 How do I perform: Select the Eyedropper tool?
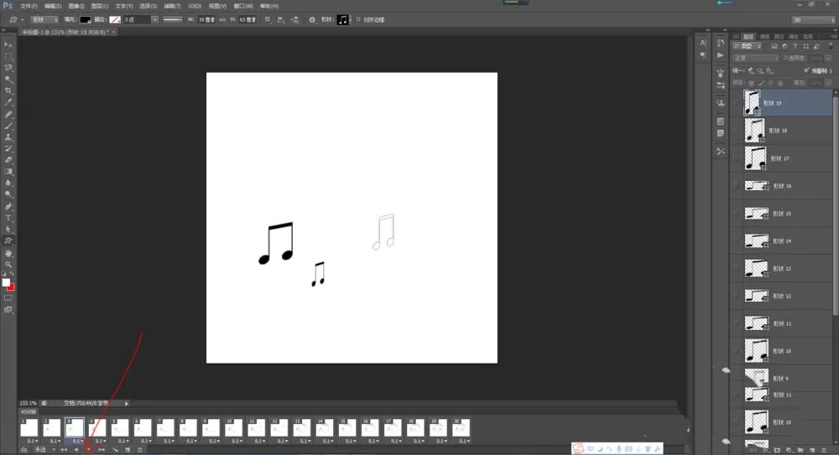(x=8, y=102)
